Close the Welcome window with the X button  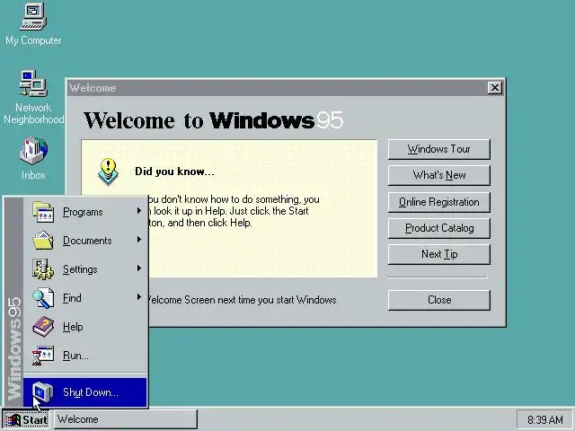495,88
